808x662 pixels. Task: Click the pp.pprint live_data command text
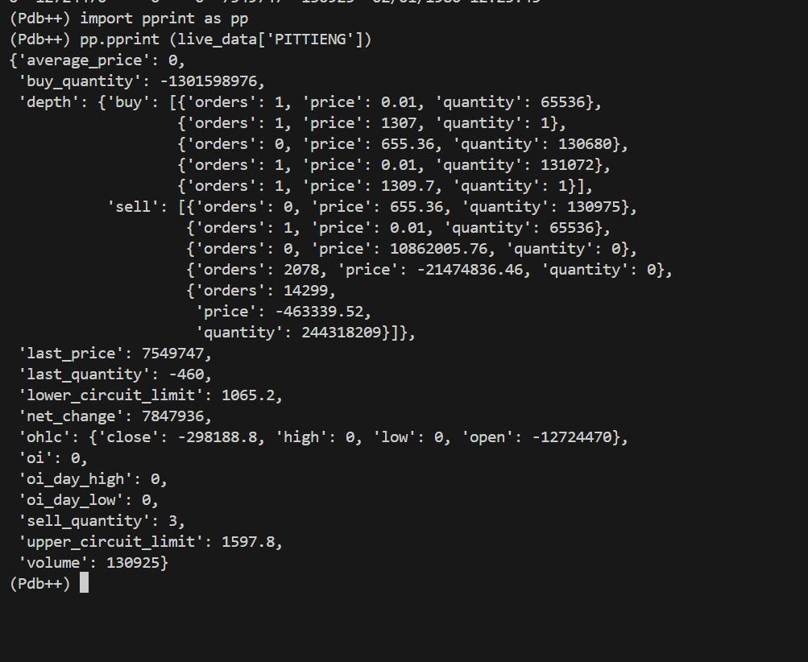point(226,39)
